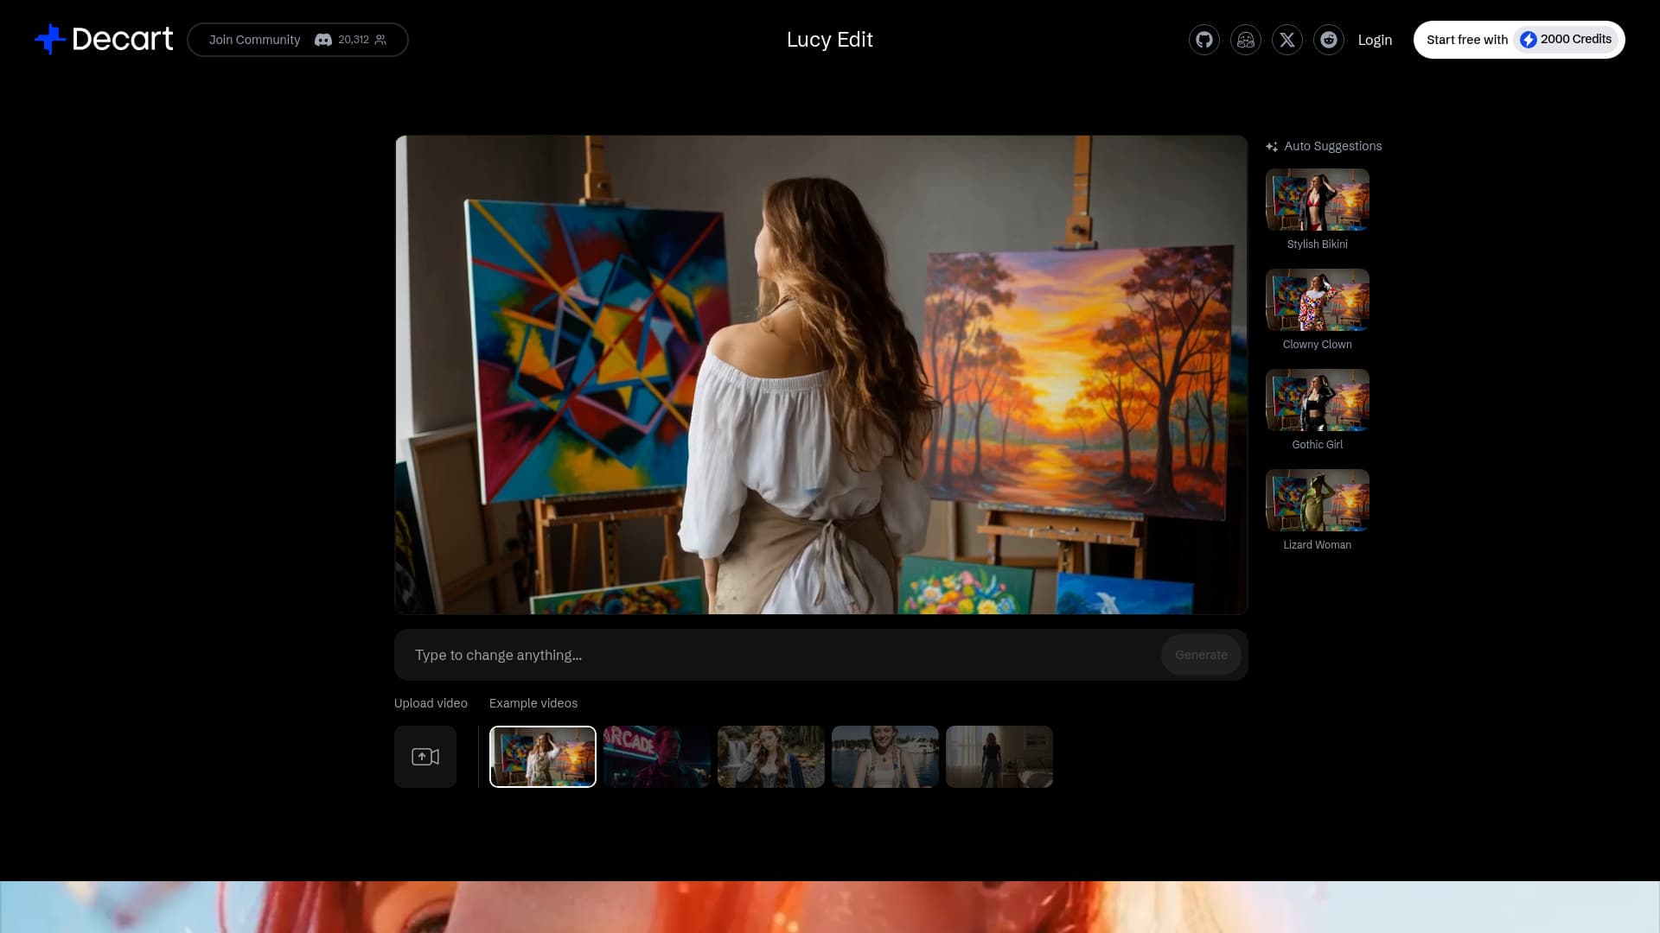Click the Join Community button

(254, 40)
